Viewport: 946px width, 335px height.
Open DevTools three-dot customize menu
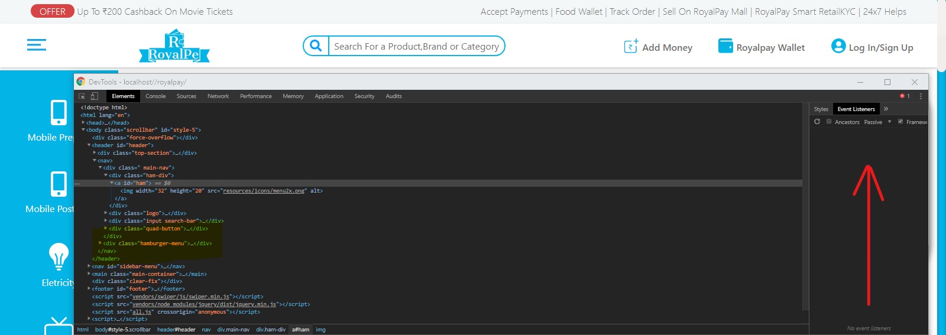tap(921, 96)
